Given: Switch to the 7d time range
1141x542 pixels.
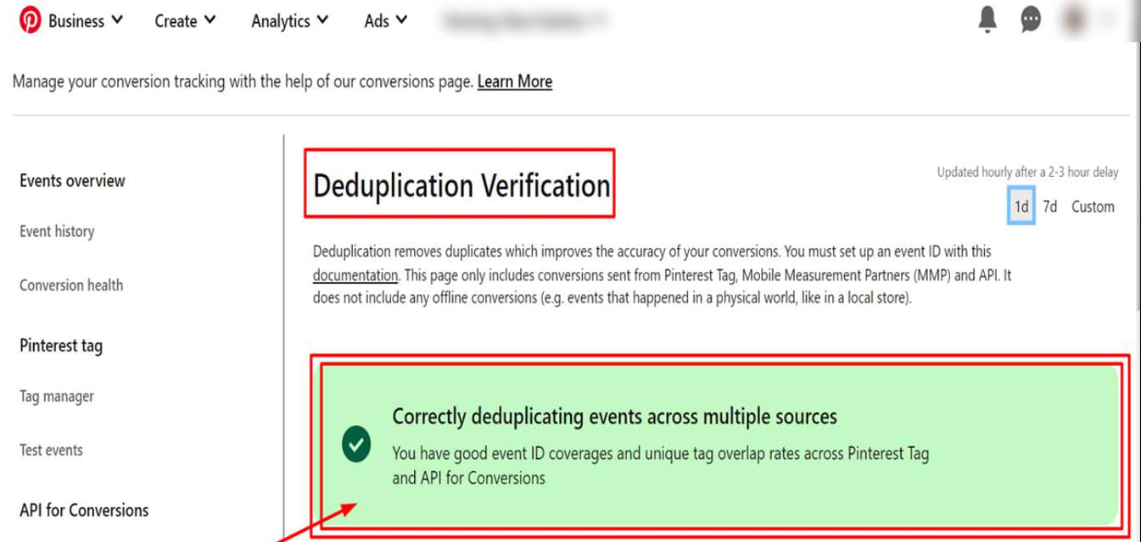Looking at the screenshot, I should click(x=1050, y=207).
